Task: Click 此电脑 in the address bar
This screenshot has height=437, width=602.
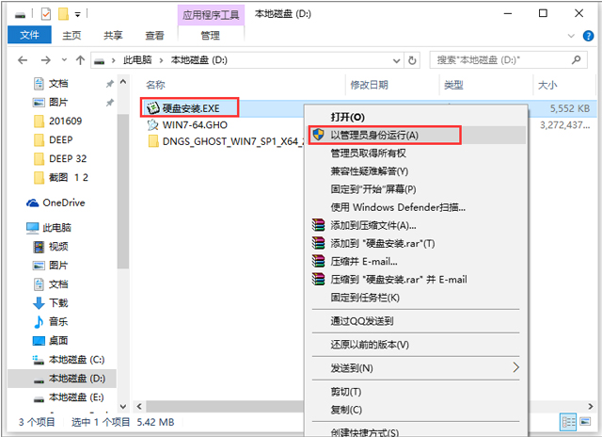Action: pos(137,60)
